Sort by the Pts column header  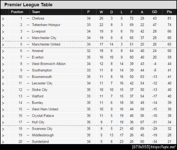click(x=169, y=12)
